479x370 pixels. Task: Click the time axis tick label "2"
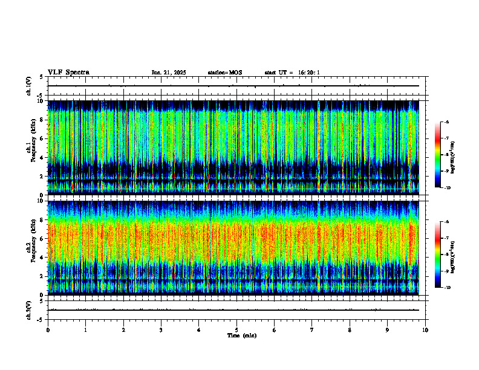click(123, 330)
